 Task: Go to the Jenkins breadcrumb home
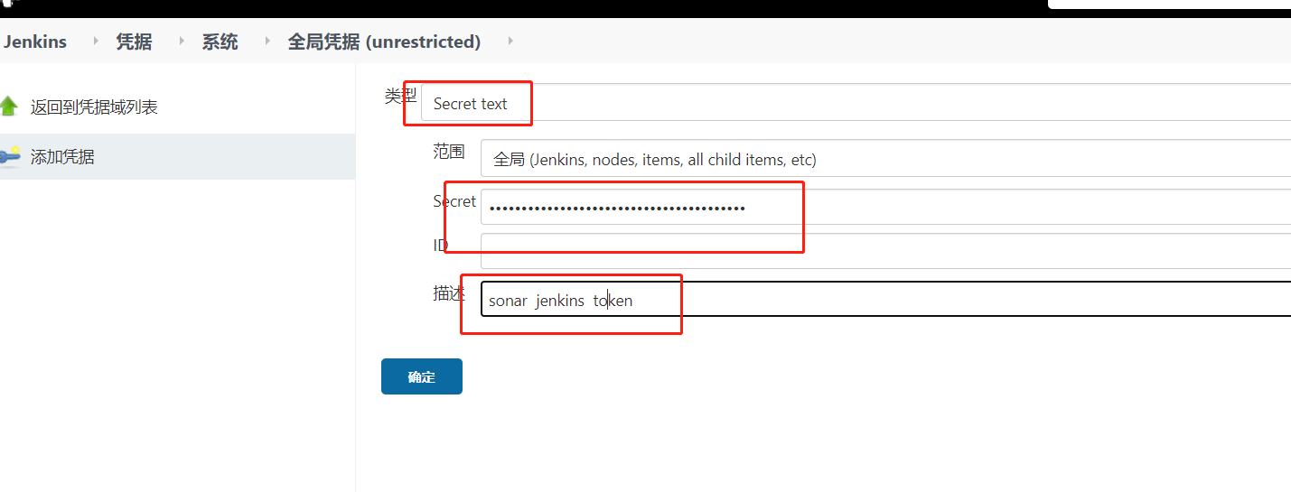click(x=35, y=42)
